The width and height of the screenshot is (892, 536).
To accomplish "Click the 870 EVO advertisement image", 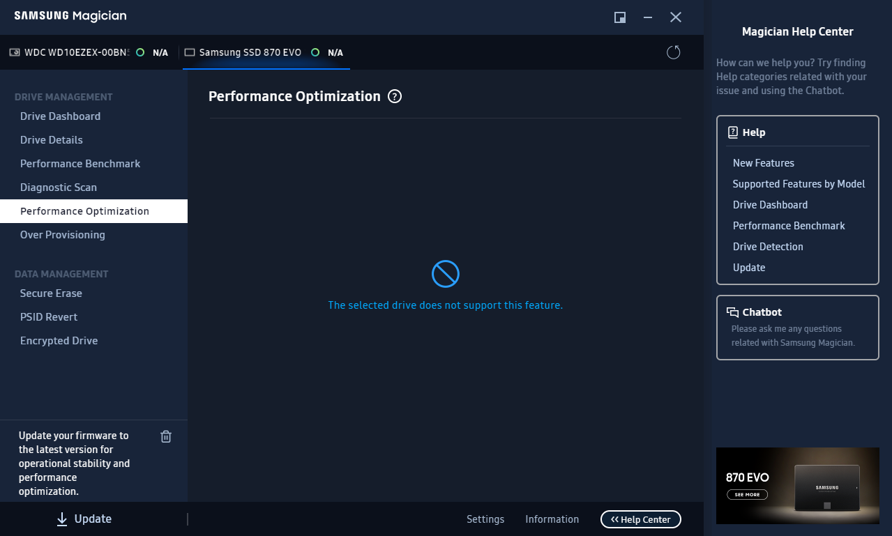I will pyautogui.click(x=798, y=486).
